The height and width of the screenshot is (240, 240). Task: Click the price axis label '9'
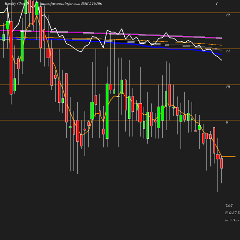pos(227,122)
